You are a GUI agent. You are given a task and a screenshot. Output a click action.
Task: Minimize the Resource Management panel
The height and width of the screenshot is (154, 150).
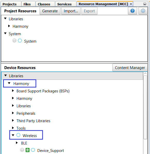[x=145, y=4]
